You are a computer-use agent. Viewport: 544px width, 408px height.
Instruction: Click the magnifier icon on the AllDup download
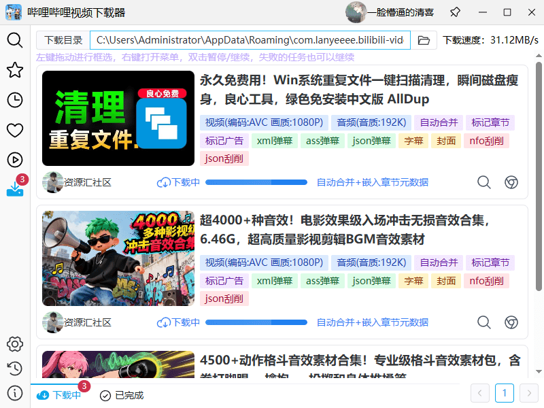[483, 182]
